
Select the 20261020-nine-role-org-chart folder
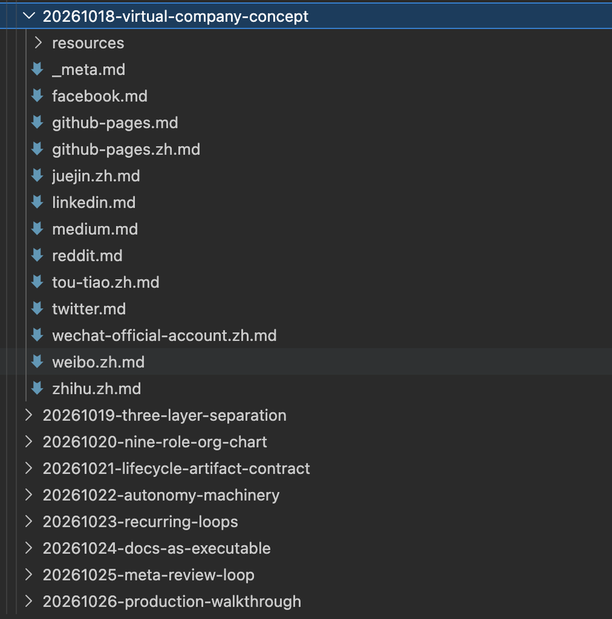[155, 442]
